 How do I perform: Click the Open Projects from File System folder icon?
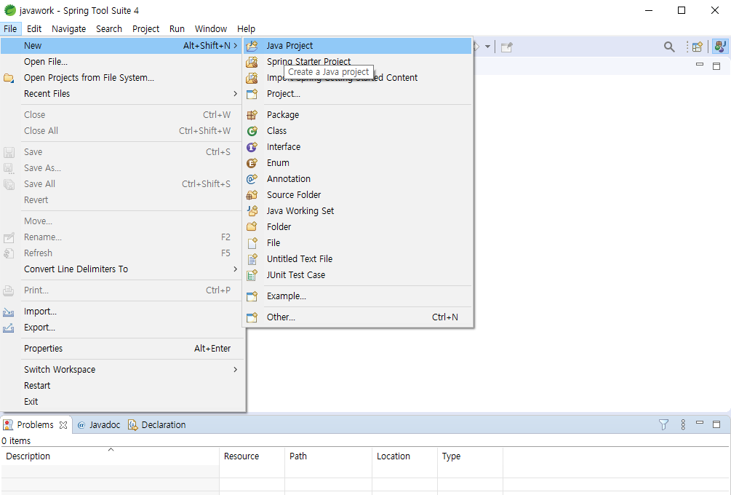pos(9,78)
